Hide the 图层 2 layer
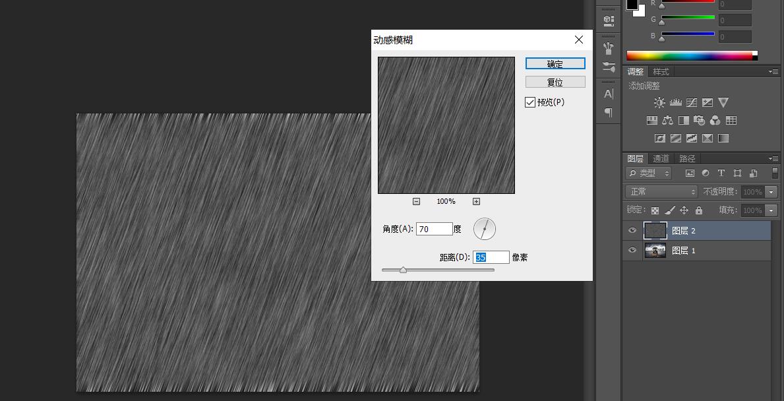The image size is (784, 401). [632, 230]
